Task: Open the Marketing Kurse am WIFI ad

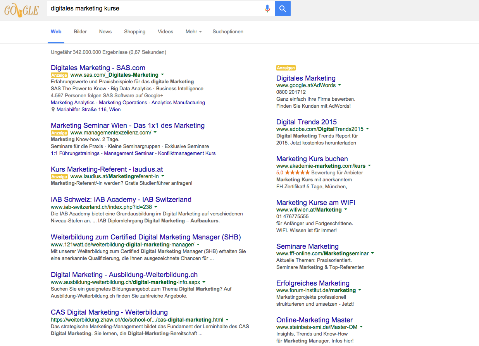Action: pos(316,203)
